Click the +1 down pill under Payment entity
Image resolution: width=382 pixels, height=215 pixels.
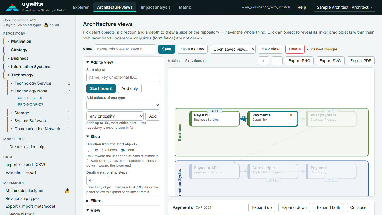[x=331, y=179]
